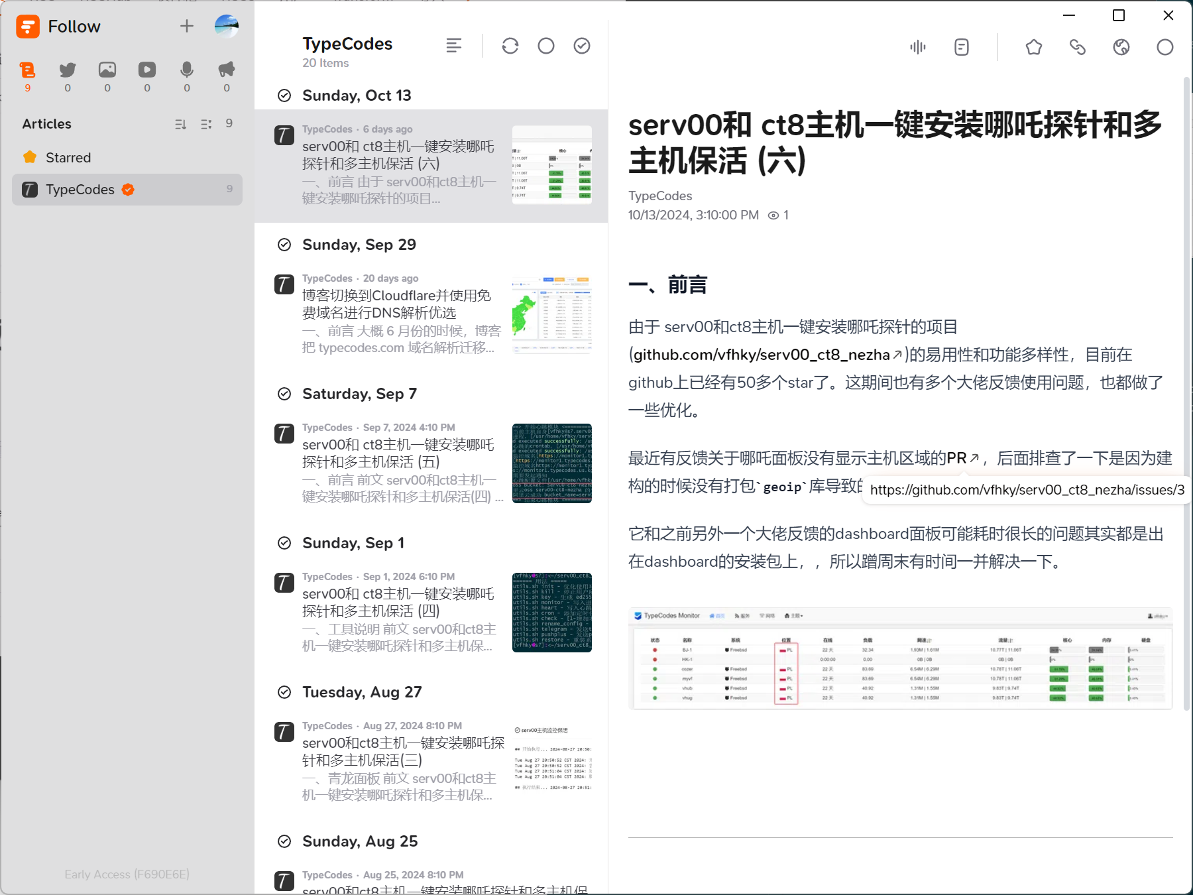The width and height of the screenshot is (1193, 895).
Task: Open view layout menu in TypeCodes header
Action: (454, 46)
